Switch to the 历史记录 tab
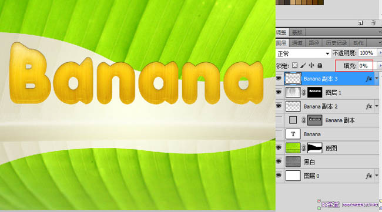 (336, 43)
